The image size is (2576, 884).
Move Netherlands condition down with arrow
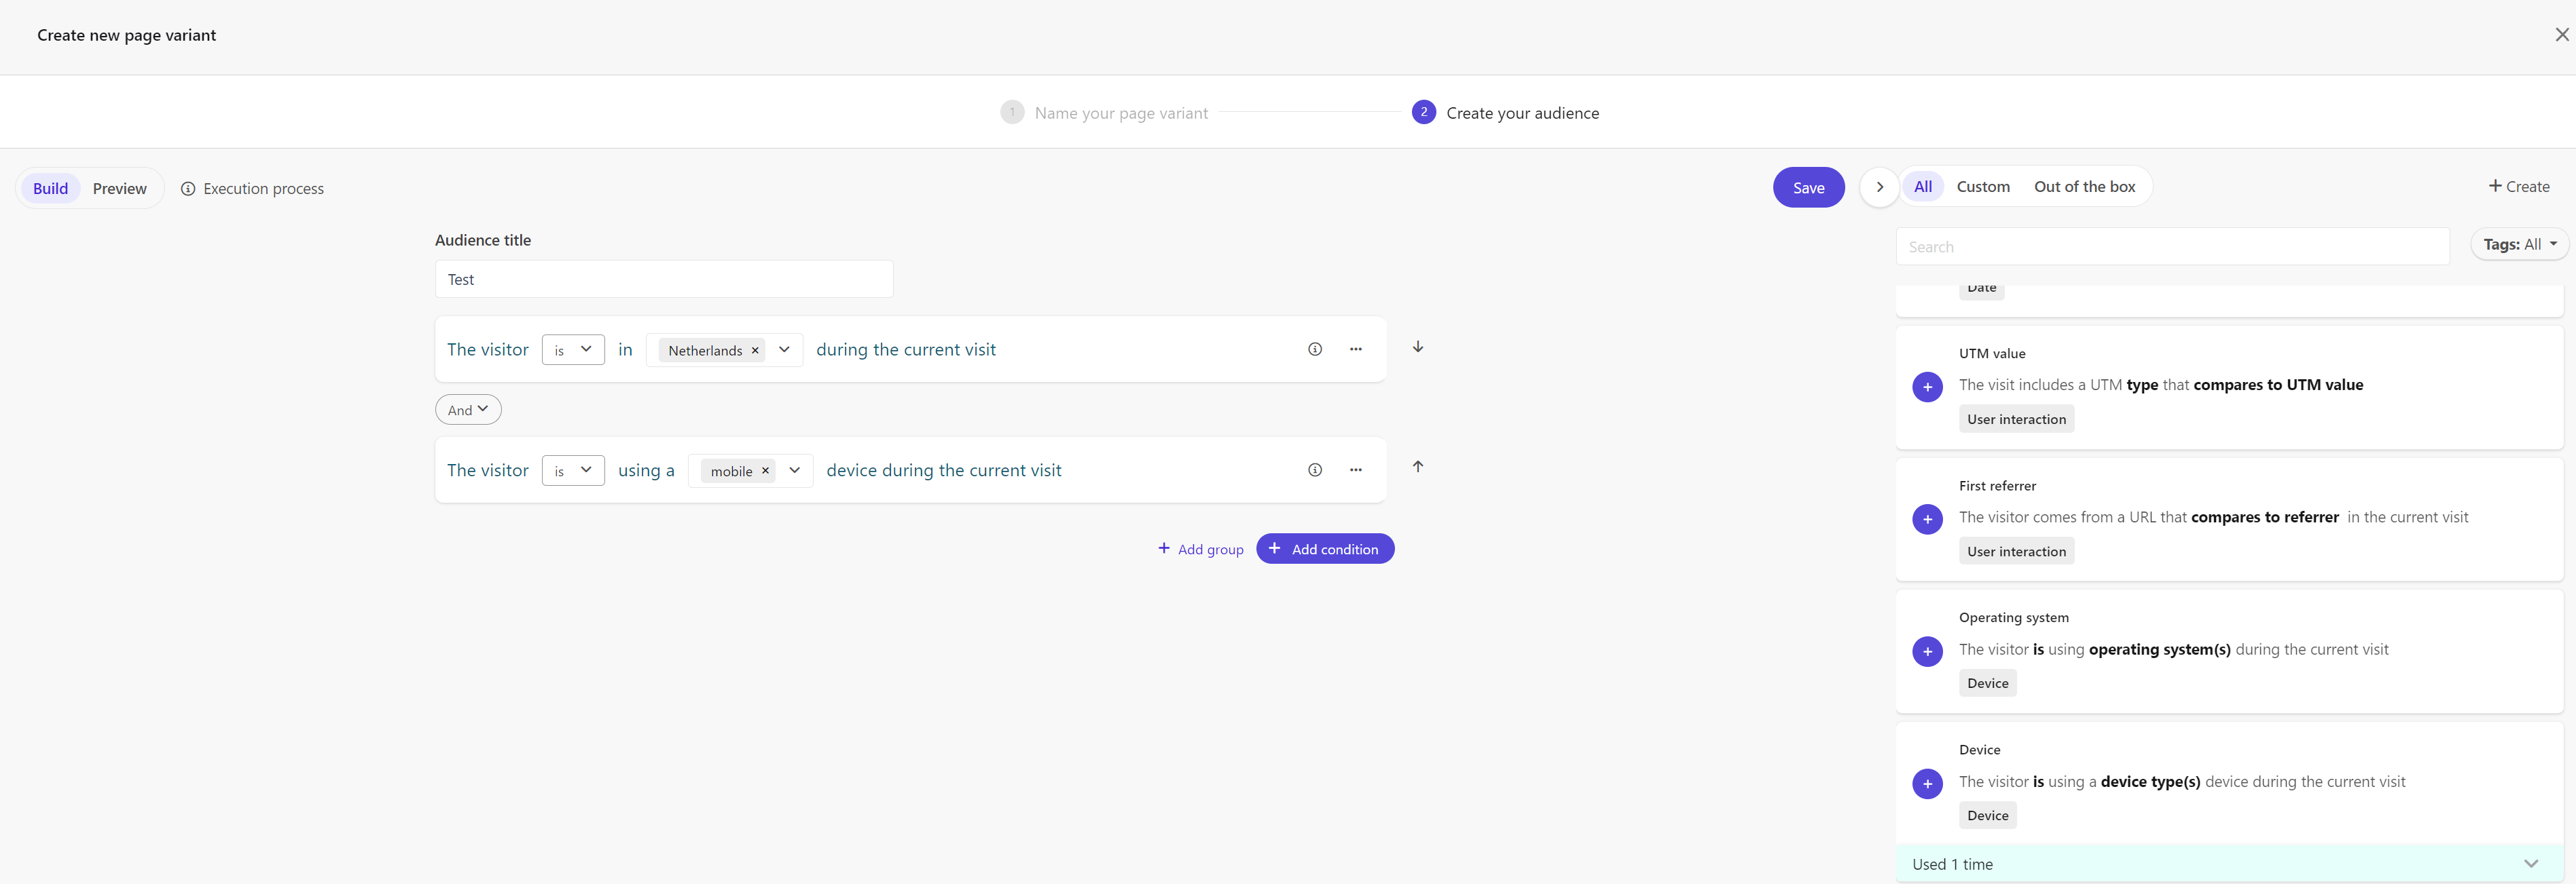[x=1417, y=347]
